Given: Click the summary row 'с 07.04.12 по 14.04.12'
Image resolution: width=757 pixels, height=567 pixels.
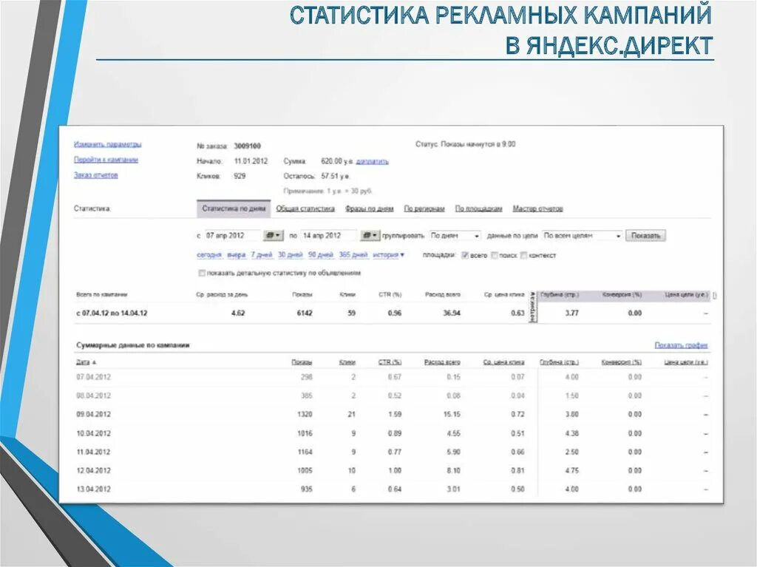Looking at the screenshot, I should pyautogui.click(x=393, y=313).
